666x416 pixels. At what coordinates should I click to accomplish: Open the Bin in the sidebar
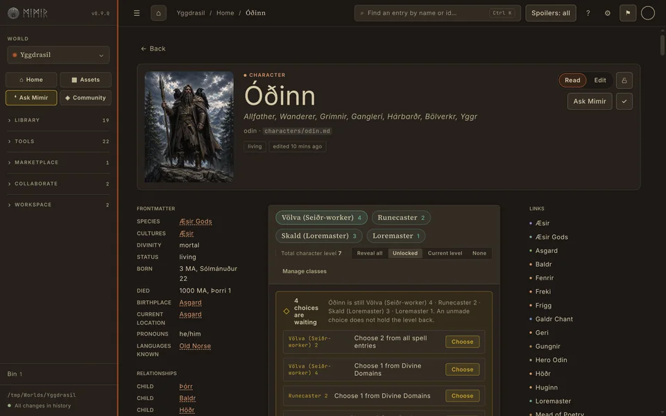[15, 374]
